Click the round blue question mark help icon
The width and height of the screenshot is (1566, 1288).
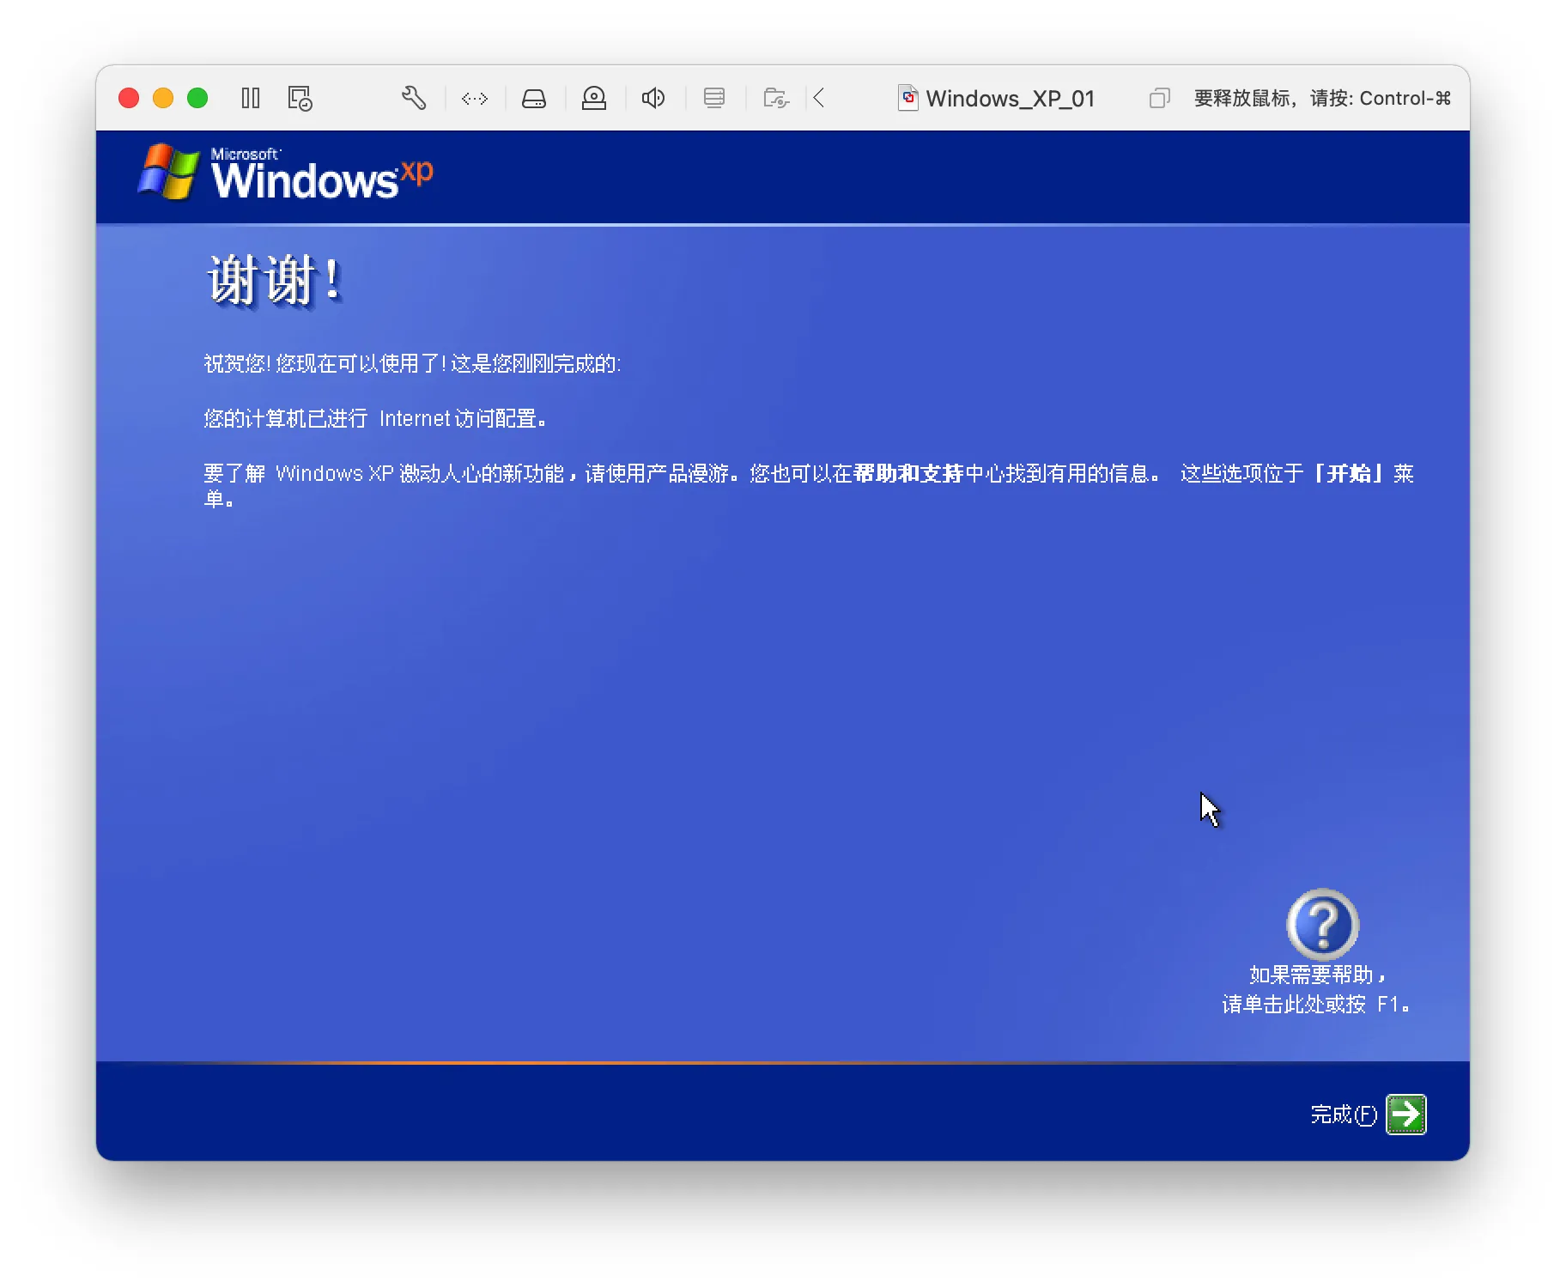(1322, 925)
